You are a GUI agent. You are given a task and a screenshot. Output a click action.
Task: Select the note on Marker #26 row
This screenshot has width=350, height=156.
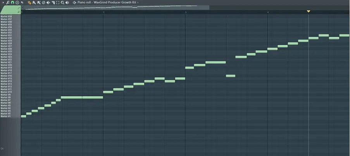(x=272, y=49)
